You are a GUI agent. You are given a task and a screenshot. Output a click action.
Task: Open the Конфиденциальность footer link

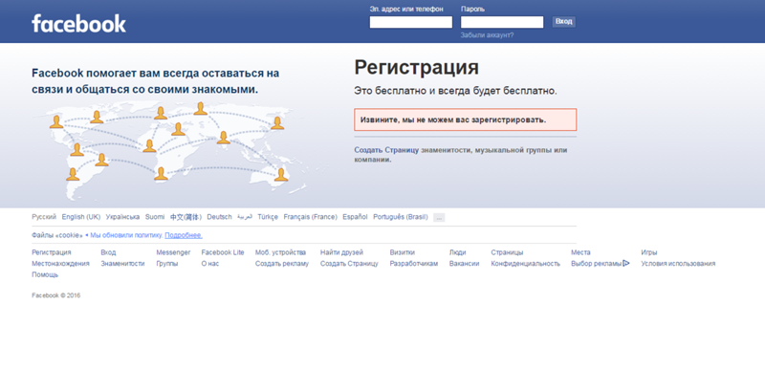point(525,264)
